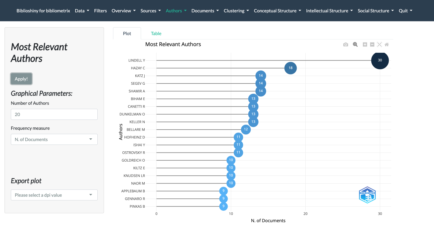Expand the Authors menu
This screenshot has height=230, width=434.
point(176,11)
